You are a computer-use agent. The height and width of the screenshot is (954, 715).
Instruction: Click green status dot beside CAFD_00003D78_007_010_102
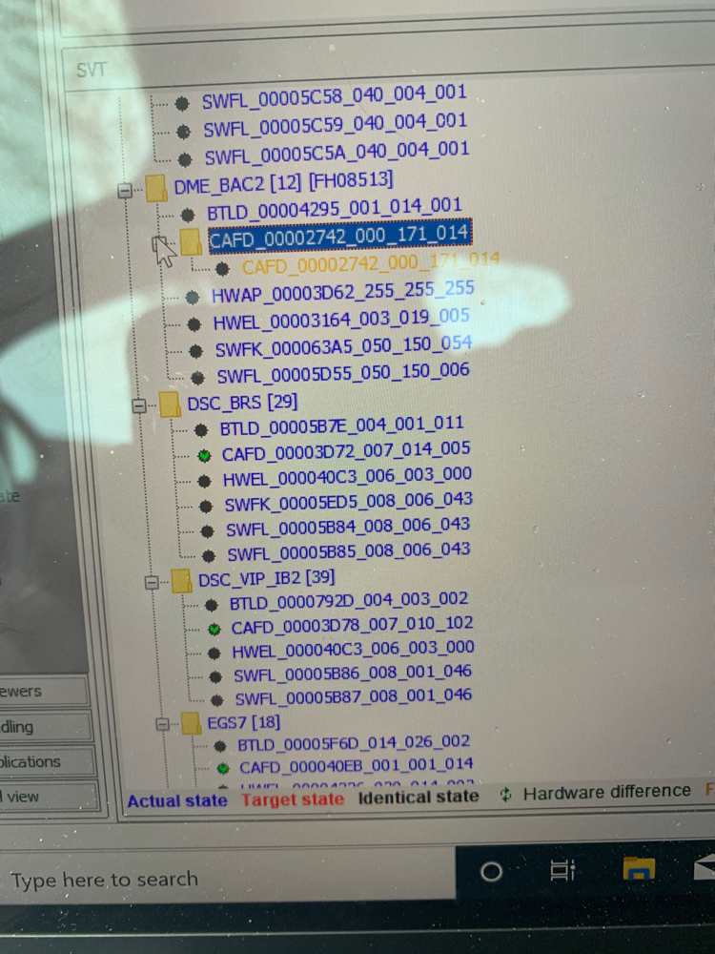point(214,628)
